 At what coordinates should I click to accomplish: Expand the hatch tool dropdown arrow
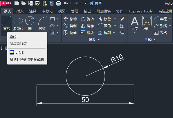tap(57, 33)
